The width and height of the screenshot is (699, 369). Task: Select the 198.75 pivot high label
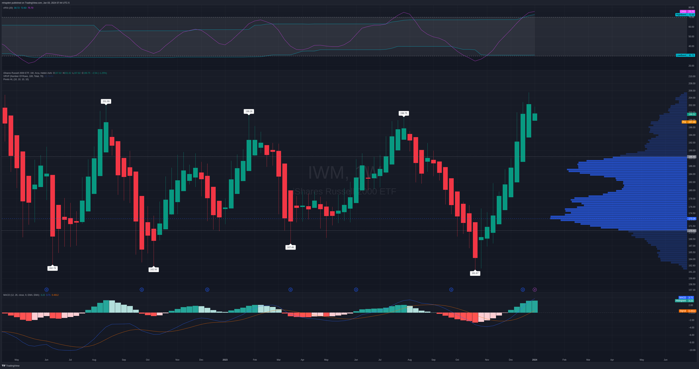pos(404,113)
